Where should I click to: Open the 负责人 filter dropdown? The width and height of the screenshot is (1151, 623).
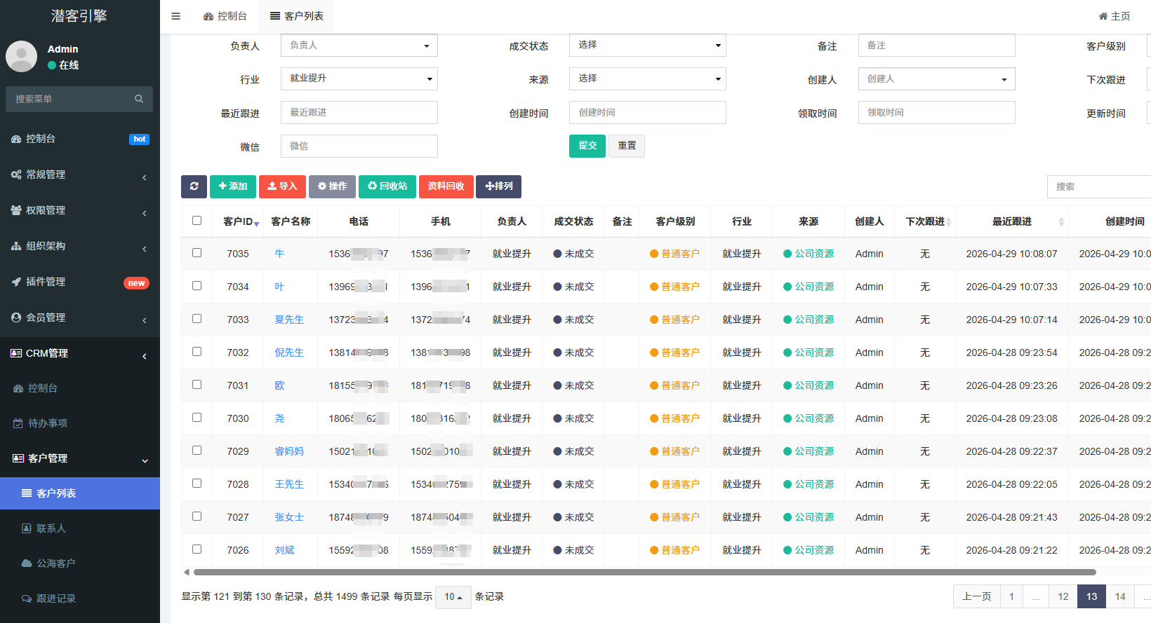point(359,46)
